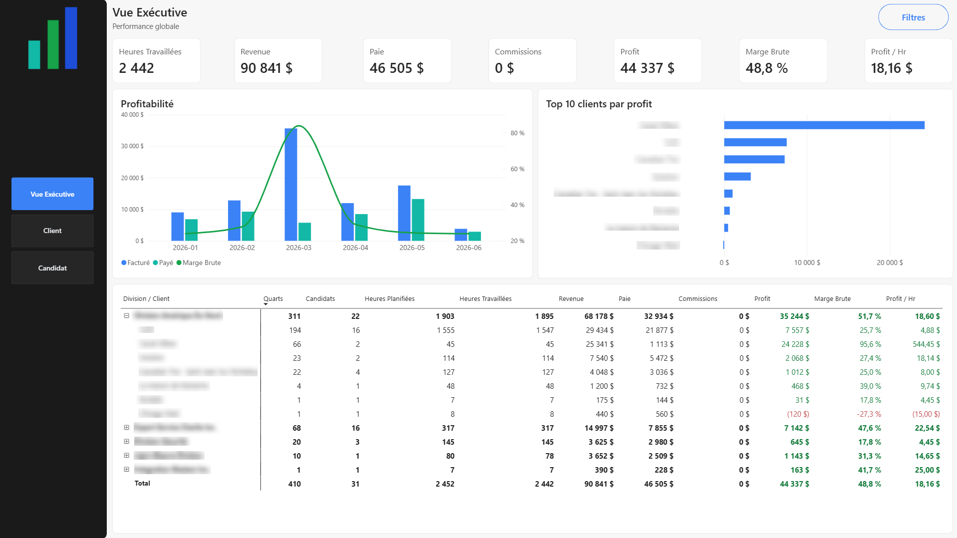Select the Revenue card showing 90 841 $
Screen dimensions: 957x538
pos(278,61)
